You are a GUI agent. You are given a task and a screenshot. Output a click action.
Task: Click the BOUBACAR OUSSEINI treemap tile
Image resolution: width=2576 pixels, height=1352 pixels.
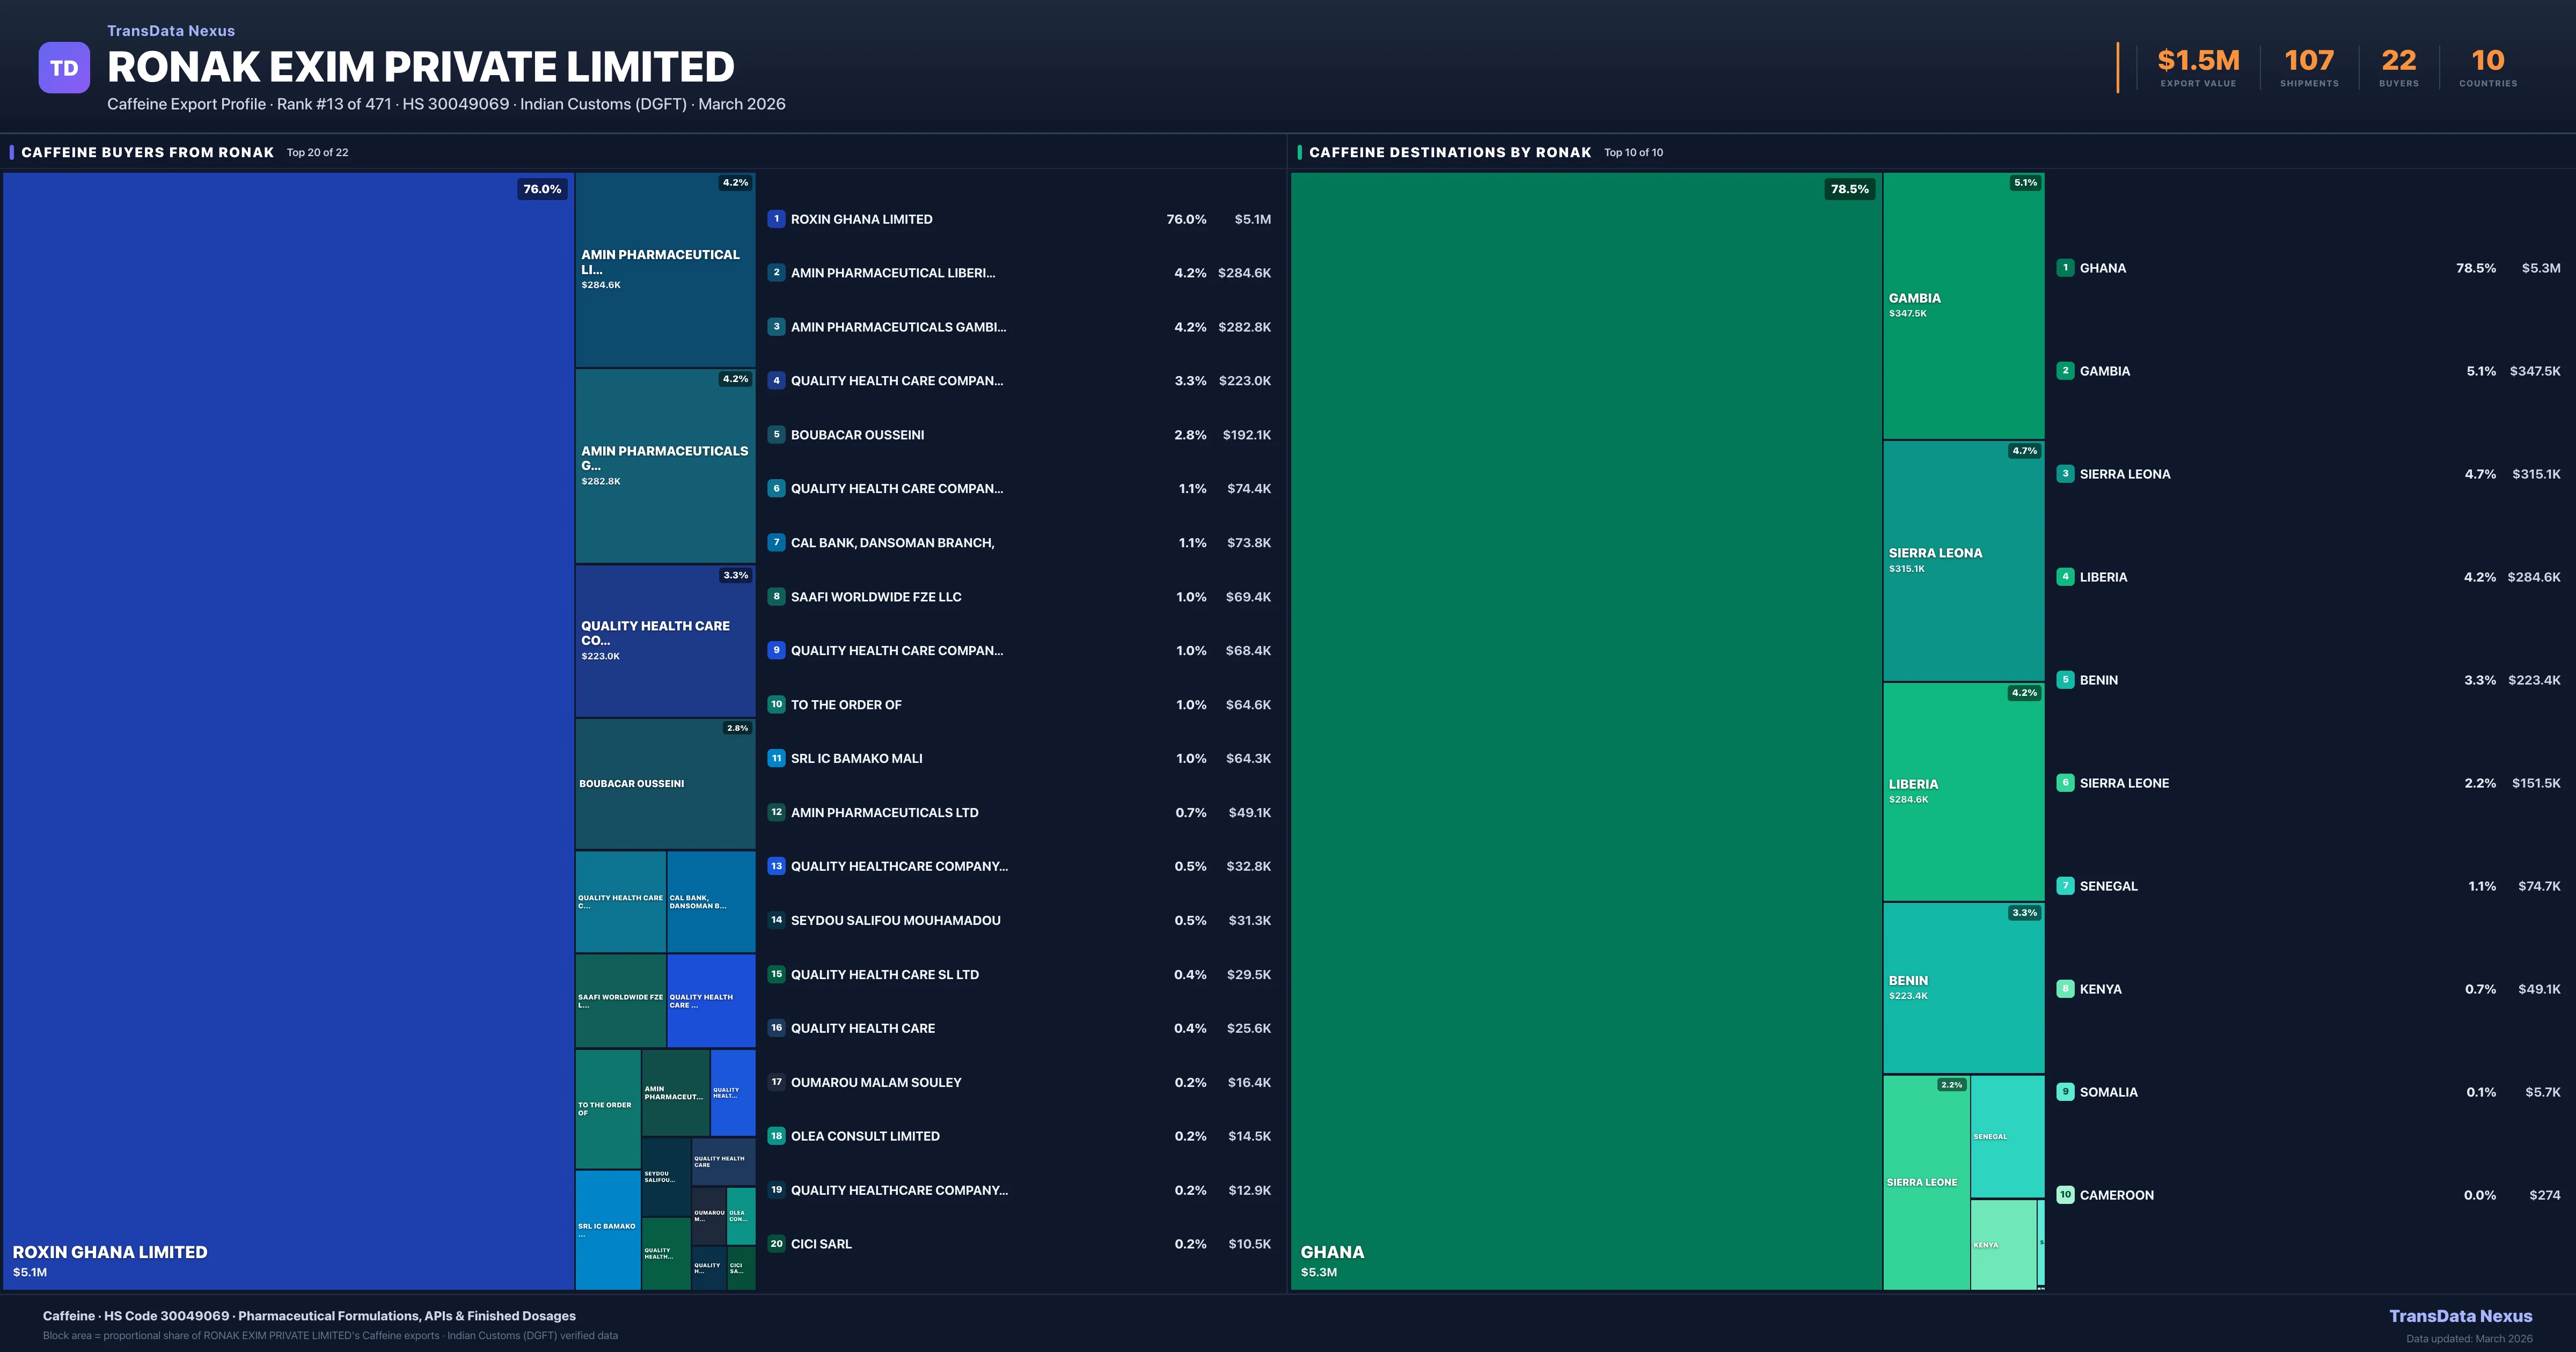pyautogui.click(x=665, y=784)
